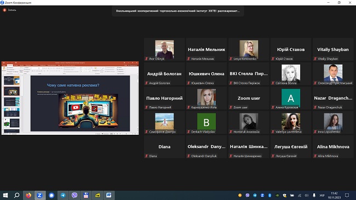The height and width of the screenshot is (200, 356).
Task: Select Самофалов Дмитро's field photo tile
Action: coord(164,122)
